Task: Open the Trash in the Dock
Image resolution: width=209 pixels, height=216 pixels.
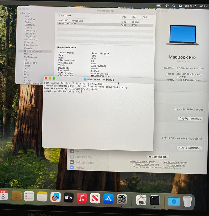Action: point(187,201)
